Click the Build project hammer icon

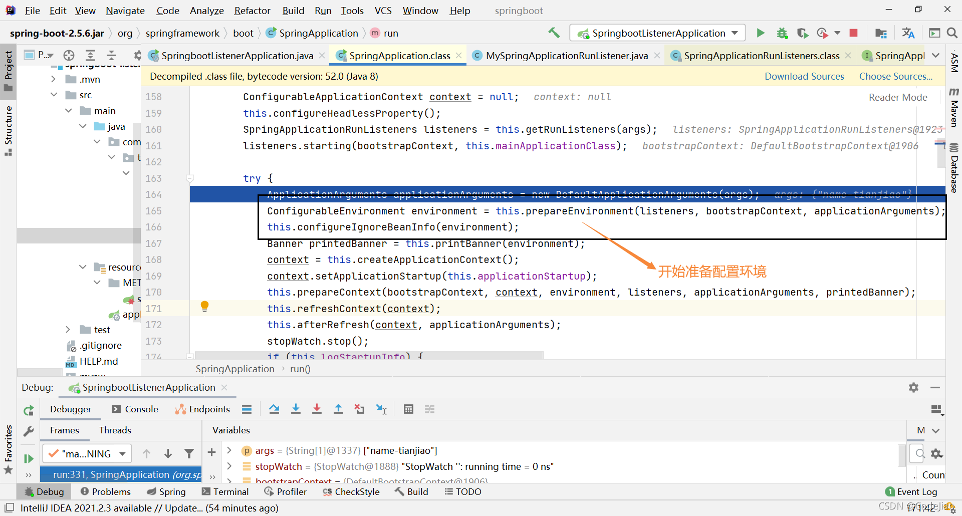click(x=554, y=33)
